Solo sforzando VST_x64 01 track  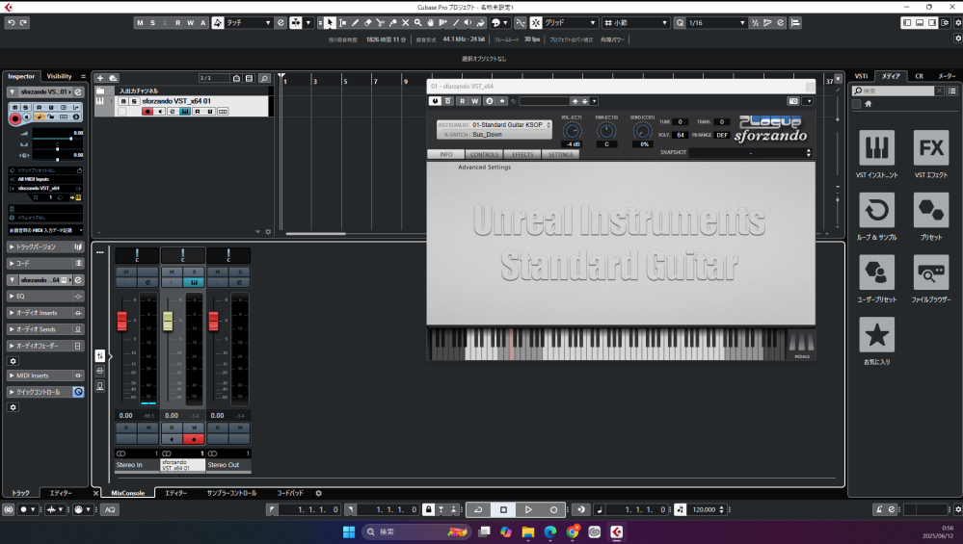pos(134,101)
